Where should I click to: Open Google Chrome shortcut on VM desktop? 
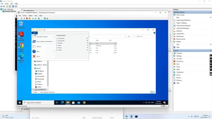coord(21,47)
